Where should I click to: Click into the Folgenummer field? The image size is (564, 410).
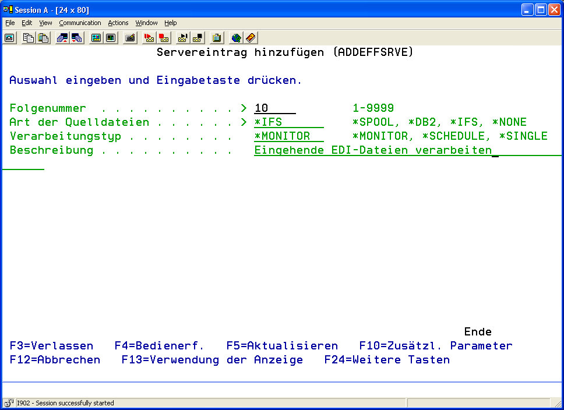pyautogui.click(x=274, y=108)
